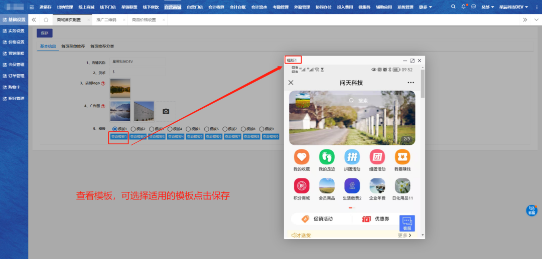This screenshot has width=542, height=259.
Task: Tap the 组团活动 icon
Action: (x=377, y=157)
